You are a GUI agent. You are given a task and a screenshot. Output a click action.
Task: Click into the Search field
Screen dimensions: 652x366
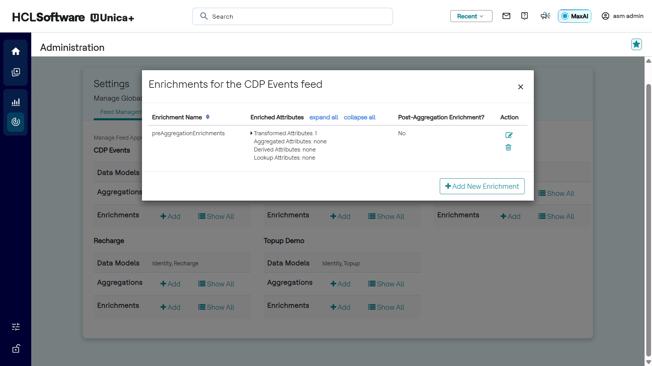click(x=292, y=17)
